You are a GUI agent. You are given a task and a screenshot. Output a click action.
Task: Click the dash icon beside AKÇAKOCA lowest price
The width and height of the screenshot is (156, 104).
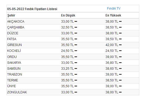[x=76, y=22]
